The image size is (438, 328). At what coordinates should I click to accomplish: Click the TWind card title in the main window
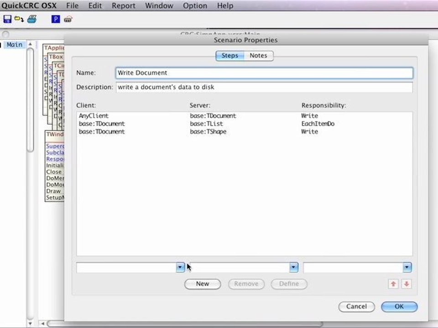pos(55,134)
